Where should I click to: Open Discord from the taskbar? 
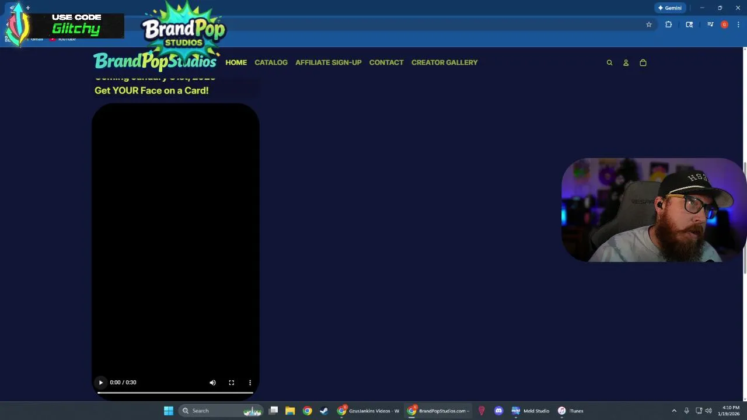click(498, 411)
